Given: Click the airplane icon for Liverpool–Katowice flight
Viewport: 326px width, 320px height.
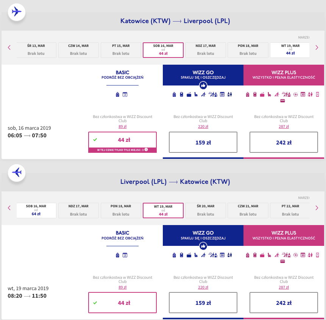Looking at the screenshot, I should 17,172.
